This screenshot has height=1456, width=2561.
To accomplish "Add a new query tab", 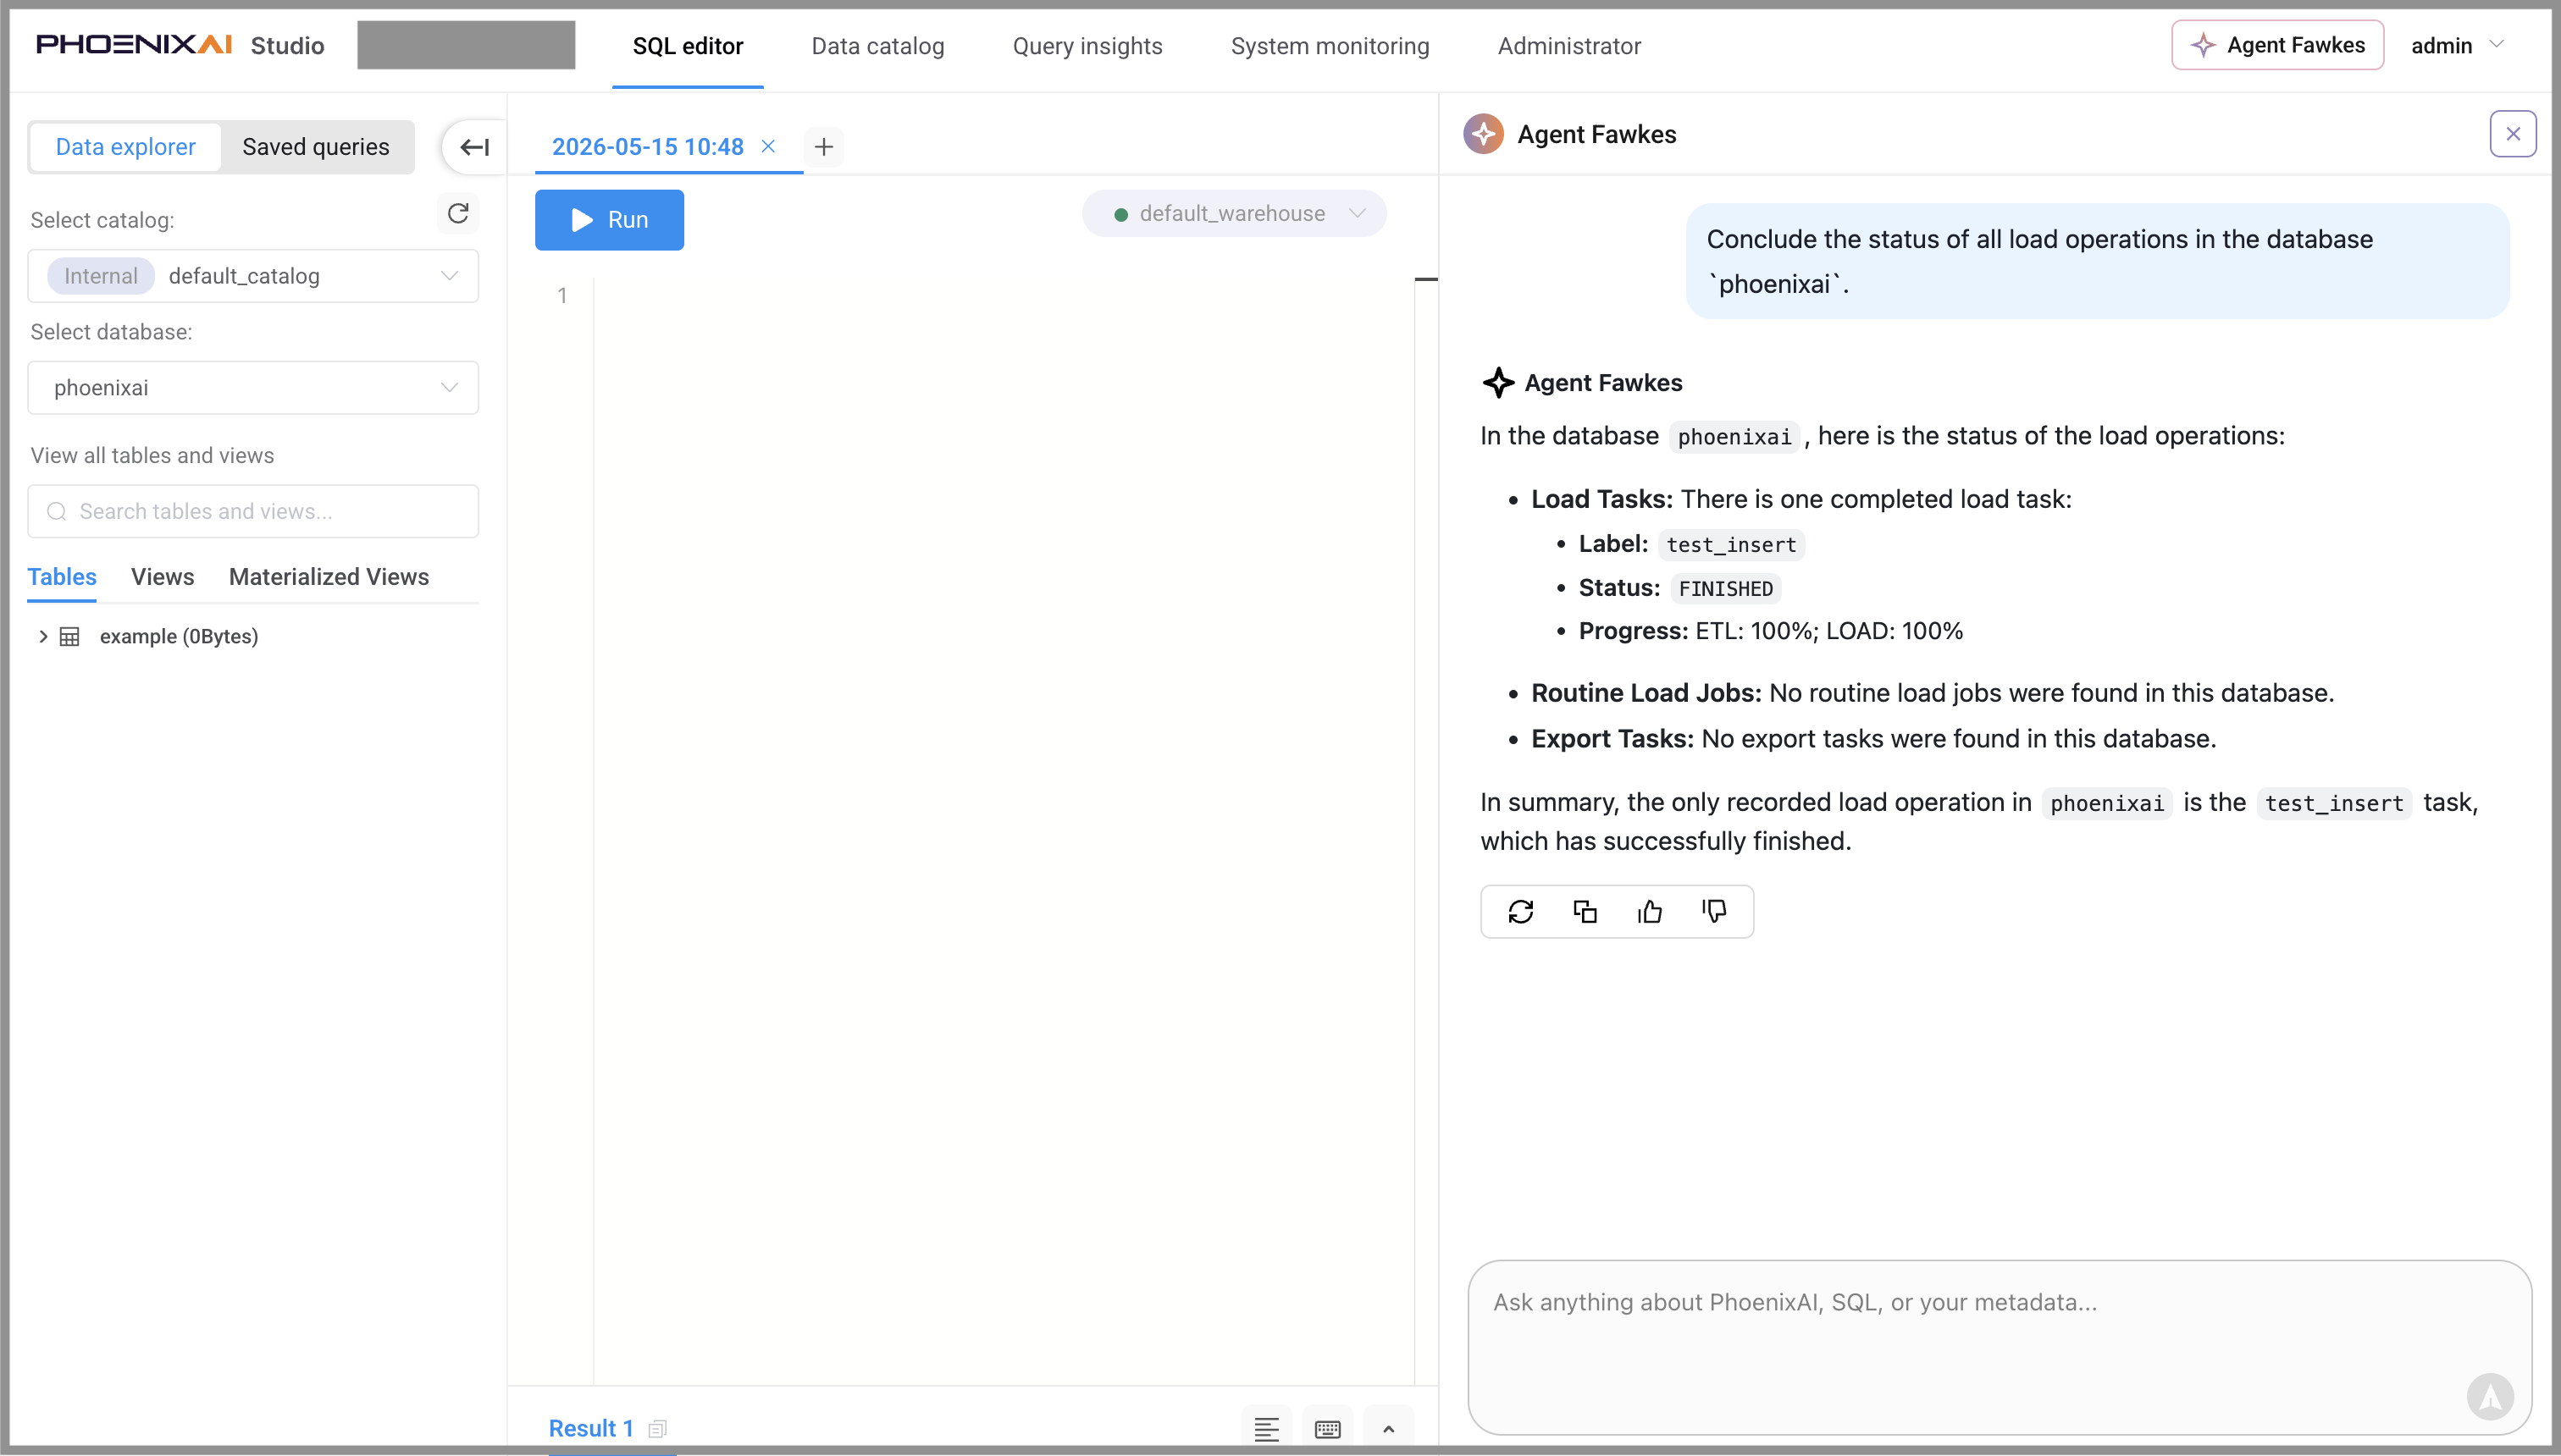I will [x=823, y=147].
